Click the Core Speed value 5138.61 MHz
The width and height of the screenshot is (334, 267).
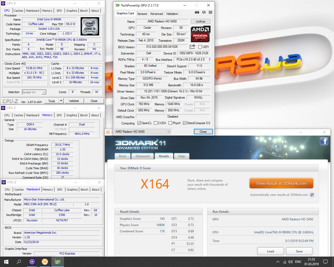click(x=34, y=68)
